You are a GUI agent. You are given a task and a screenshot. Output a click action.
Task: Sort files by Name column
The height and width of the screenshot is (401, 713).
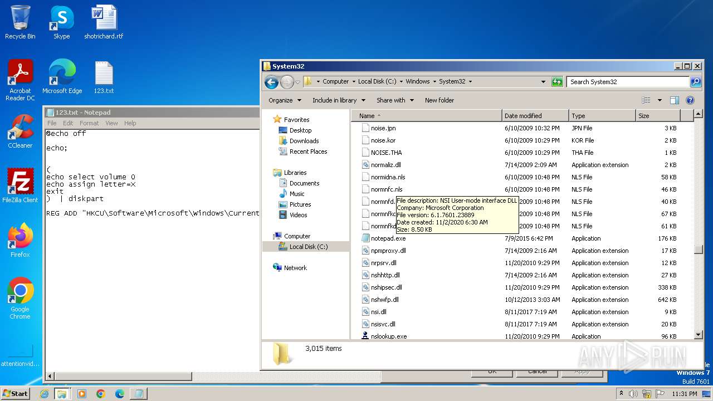click(x=427, y=116)
